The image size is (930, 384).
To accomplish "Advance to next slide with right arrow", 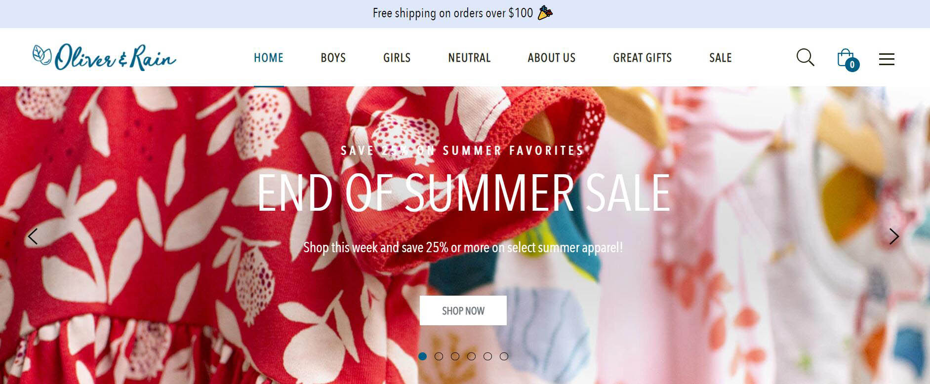I will tap(894, 236).
